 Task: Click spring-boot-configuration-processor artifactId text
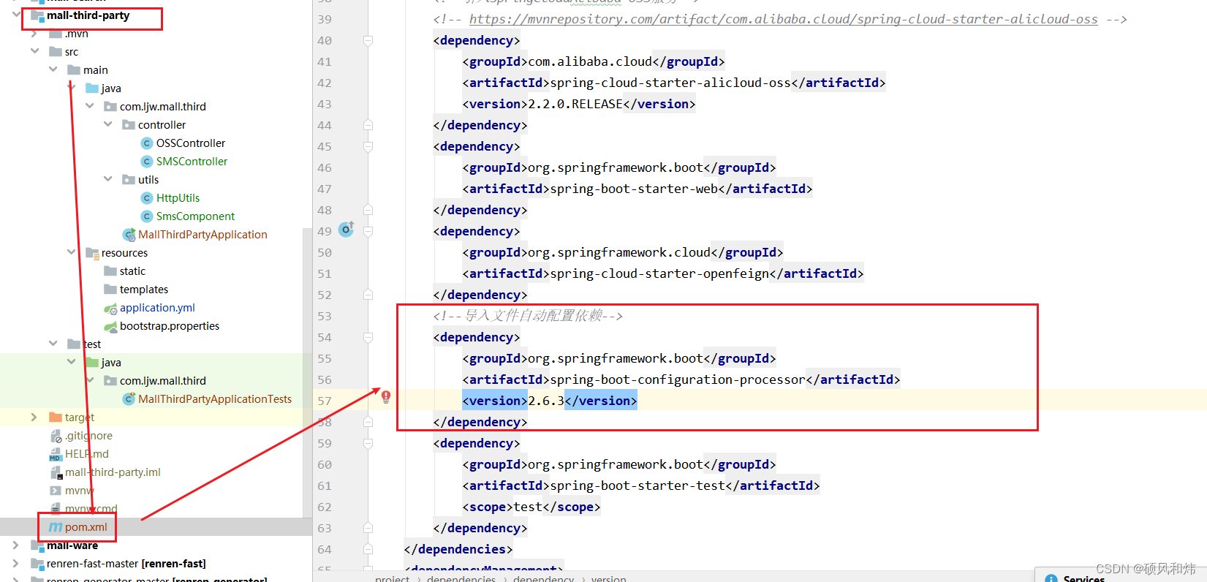click(678, 379)
